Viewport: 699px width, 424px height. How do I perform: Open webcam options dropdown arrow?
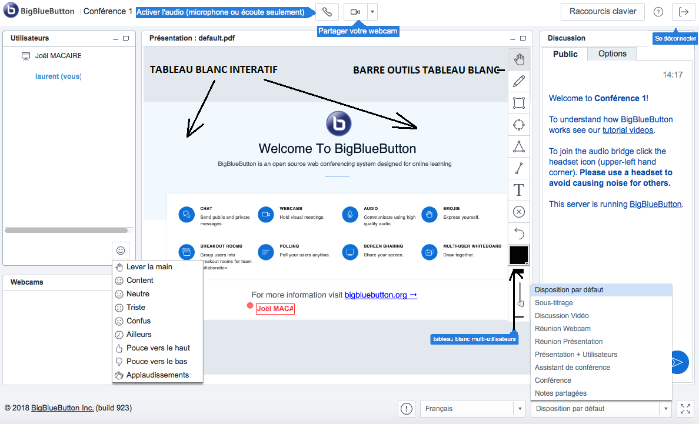(x=372, y=12)
